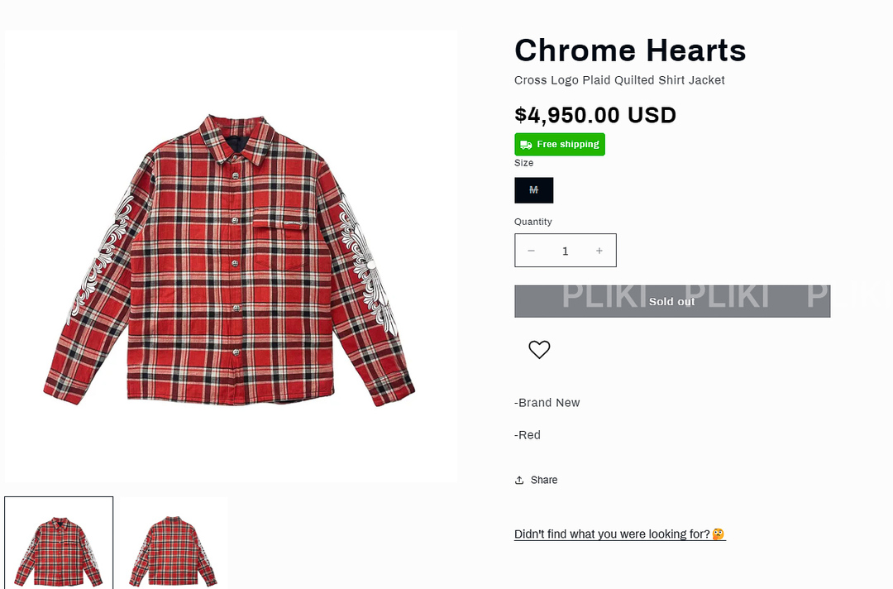Click the "-Red" color description line
The image size is (893, 589).
[528, 435]
